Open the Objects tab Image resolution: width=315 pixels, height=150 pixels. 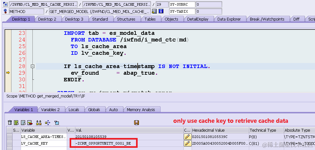pyautogui.click(x=171, y=19)
